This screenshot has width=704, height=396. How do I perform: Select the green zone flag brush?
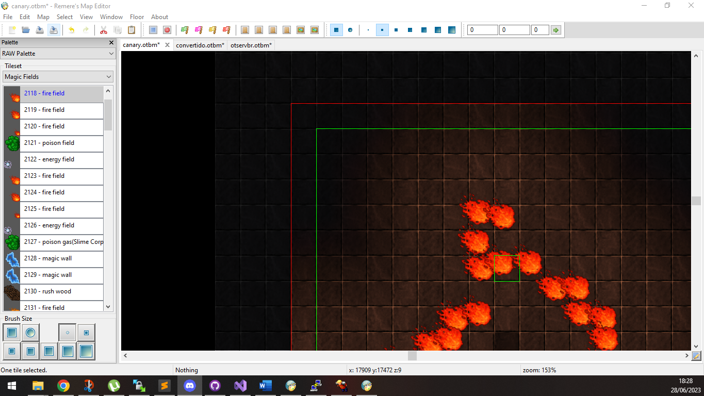pyautogui.click(x=185, y=30)
